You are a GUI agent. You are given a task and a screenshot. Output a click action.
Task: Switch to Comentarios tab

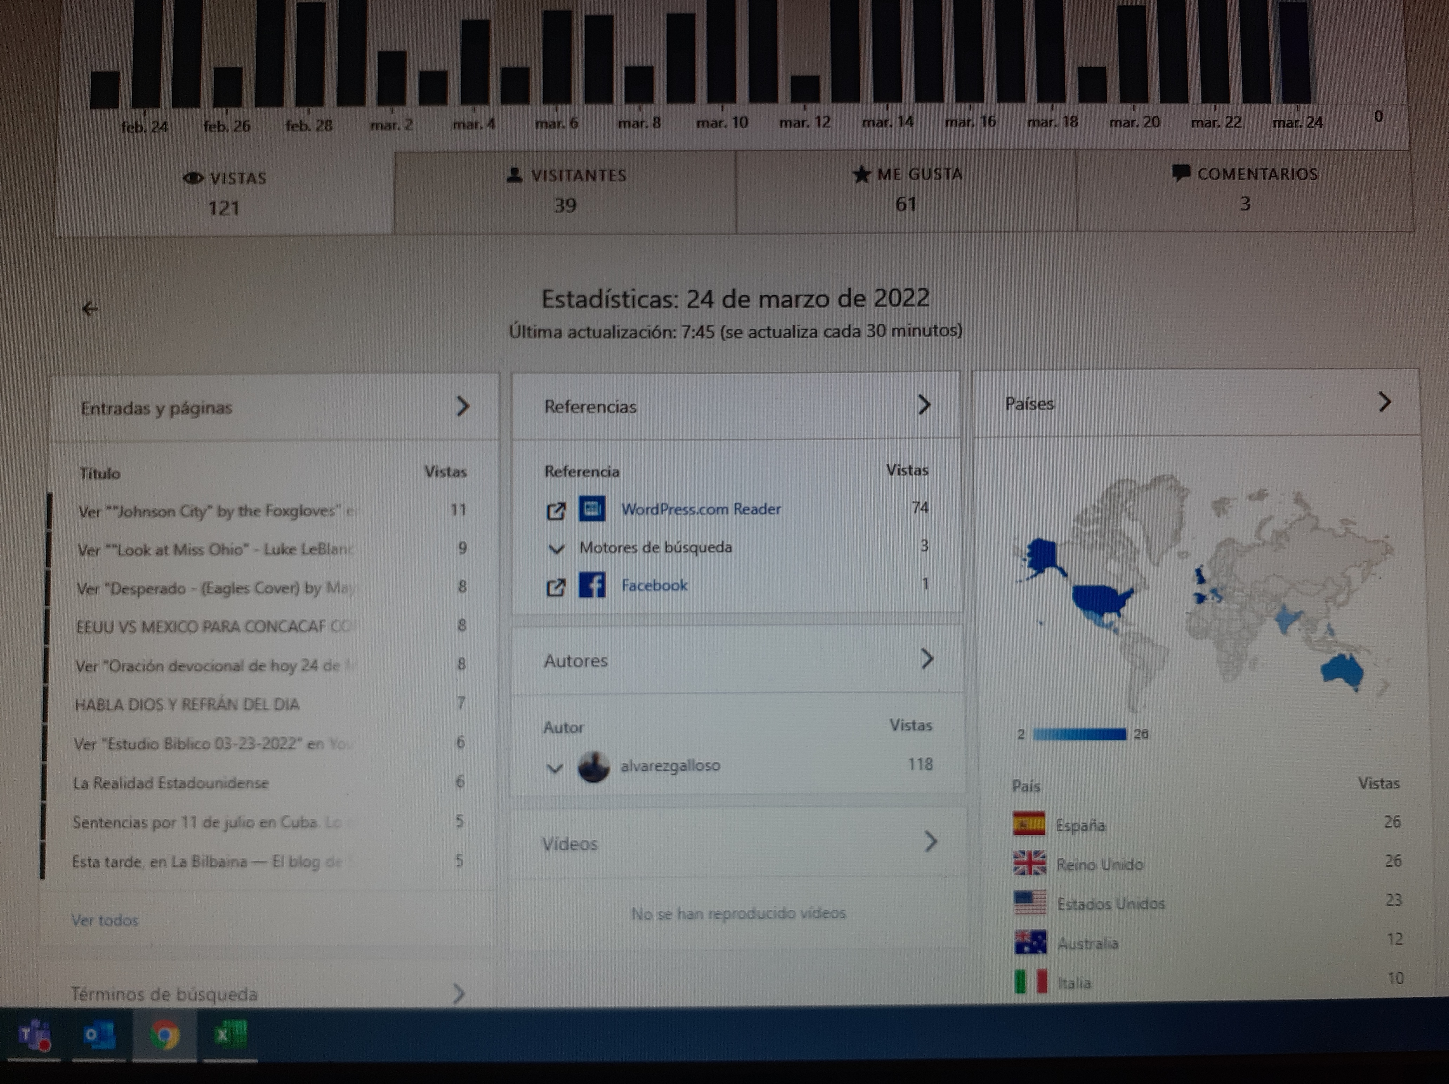[1245, 189]
